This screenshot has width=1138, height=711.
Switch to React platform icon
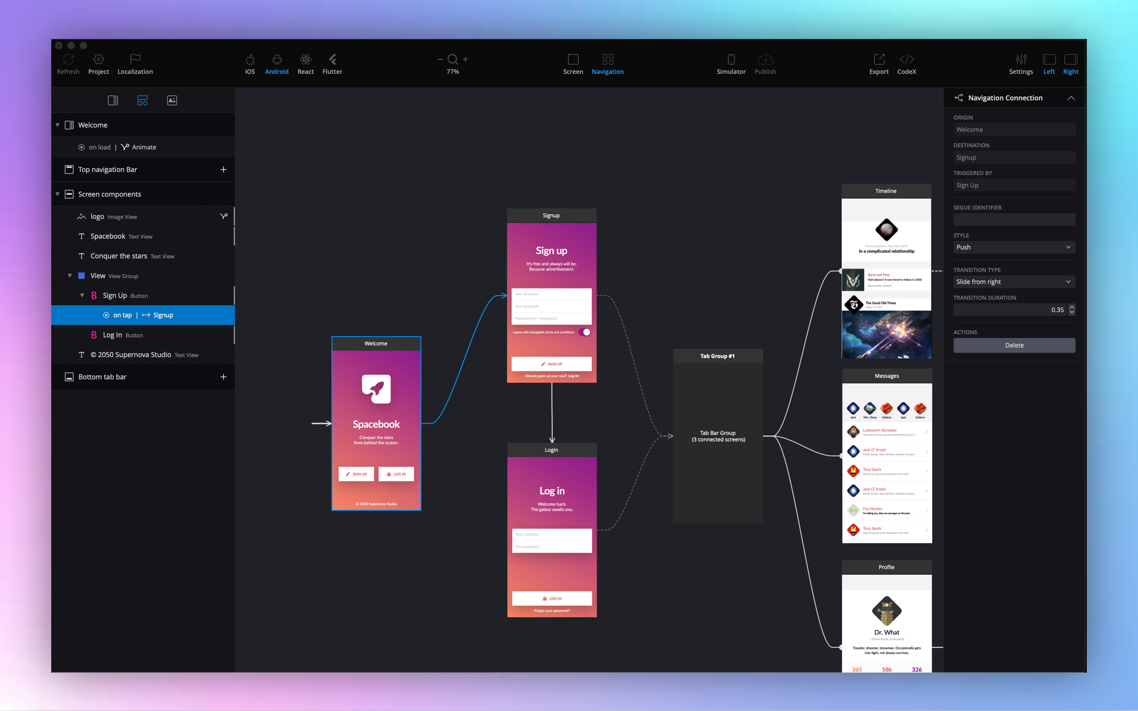point(305,60)
